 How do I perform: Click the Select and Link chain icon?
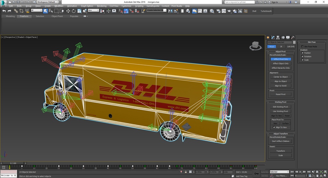[x=16, y=11]
